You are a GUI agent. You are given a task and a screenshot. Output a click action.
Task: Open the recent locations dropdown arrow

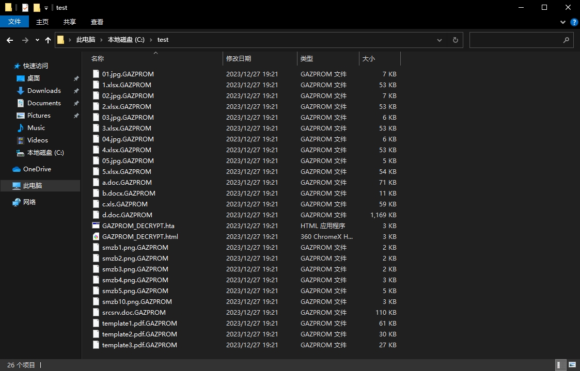tap(37, 40)
